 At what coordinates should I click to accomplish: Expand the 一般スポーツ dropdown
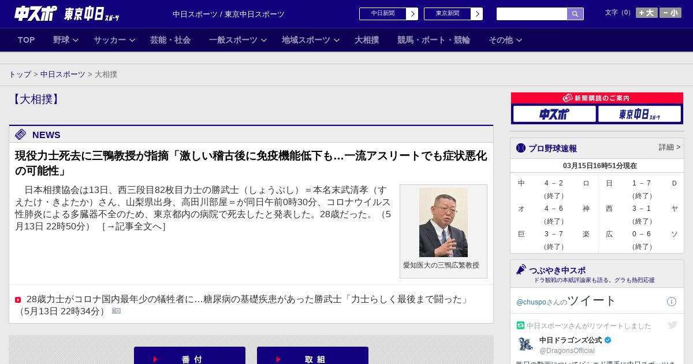click(238, 40)
